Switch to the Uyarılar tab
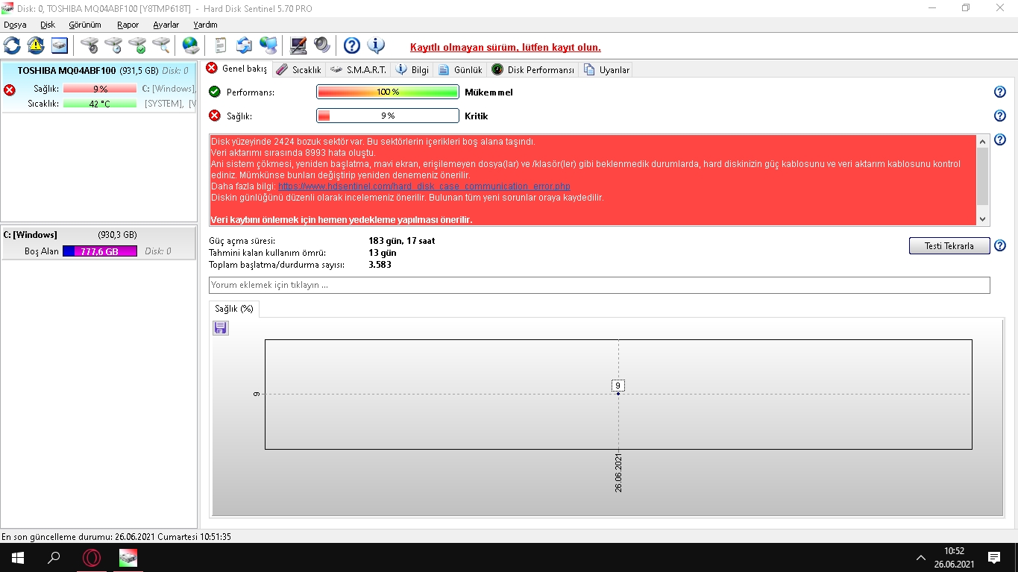The width and height of the screenshot is (1018, 572). [606, 69]
